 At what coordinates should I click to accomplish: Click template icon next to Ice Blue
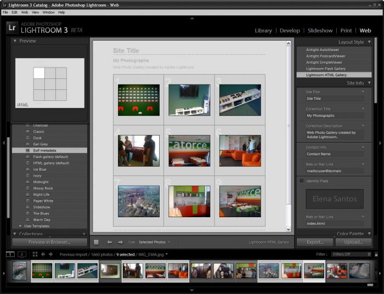(27, 169)
